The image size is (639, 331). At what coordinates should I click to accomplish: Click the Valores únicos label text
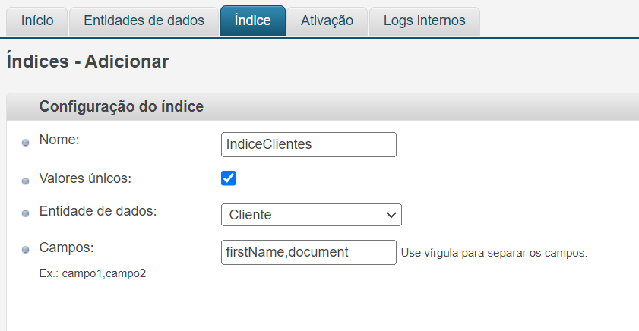[85, 178]
